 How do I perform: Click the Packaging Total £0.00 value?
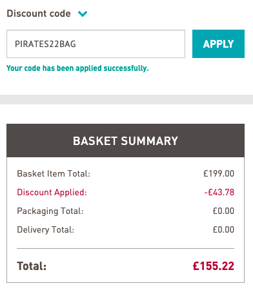coord(223,211)
